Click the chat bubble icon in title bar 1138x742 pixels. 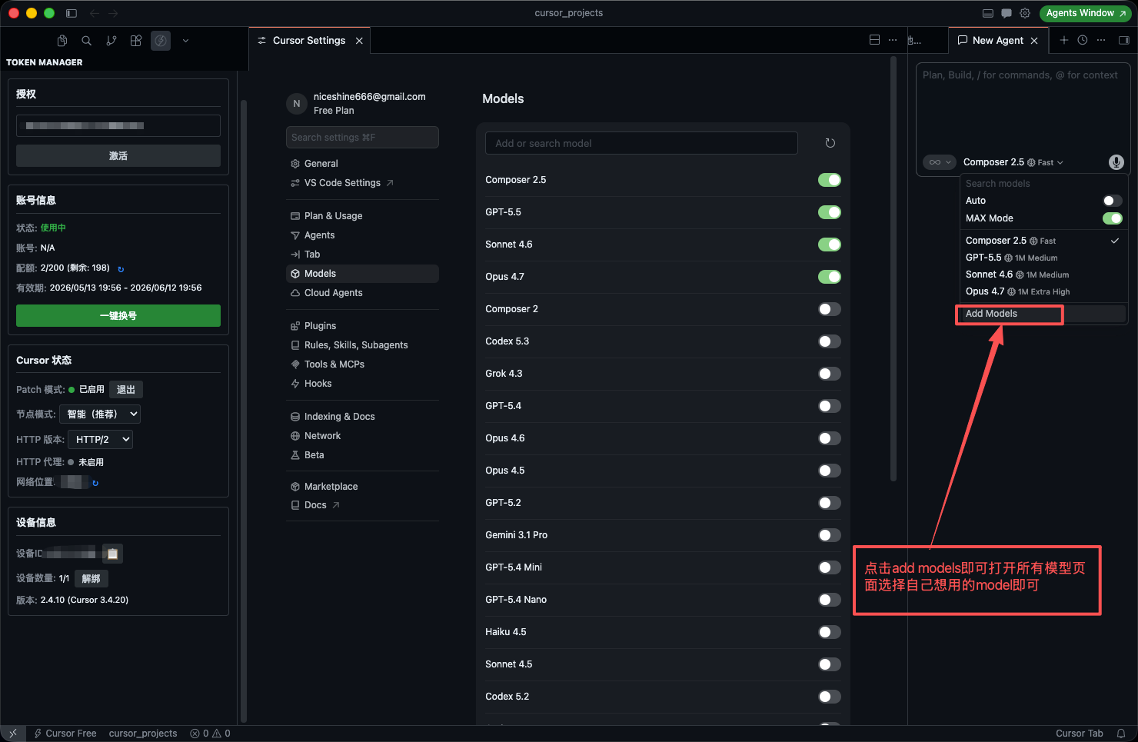1007,13
